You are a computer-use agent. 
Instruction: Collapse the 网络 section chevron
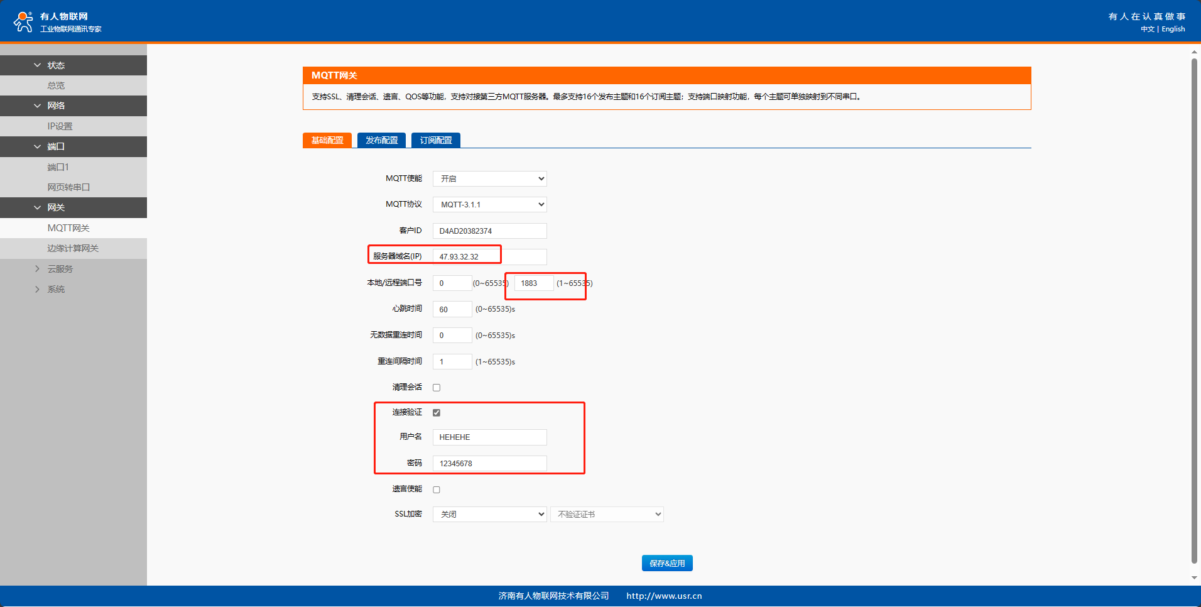[37, 106]
